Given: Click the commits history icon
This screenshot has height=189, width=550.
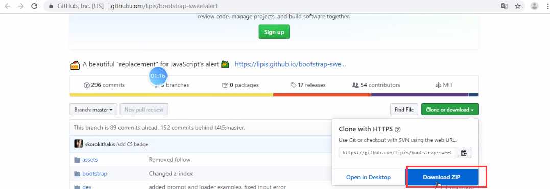Looking at the screenshot, I should pyautogui.click(x=87, y=85).
